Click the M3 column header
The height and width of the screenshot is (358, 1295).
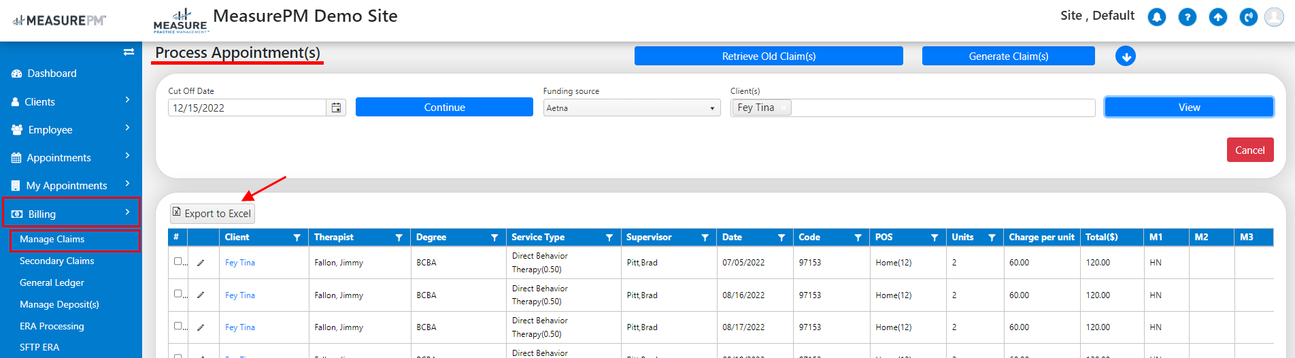tap(1254, 238)
